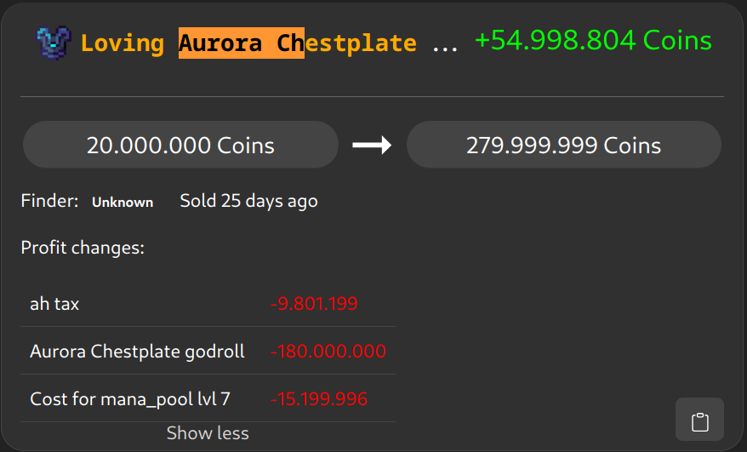Click the -9.801.199 ah tax amount

point(314,304)
